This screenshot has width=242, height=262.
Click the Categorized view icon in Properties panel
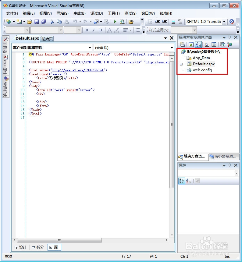(182, 181)
